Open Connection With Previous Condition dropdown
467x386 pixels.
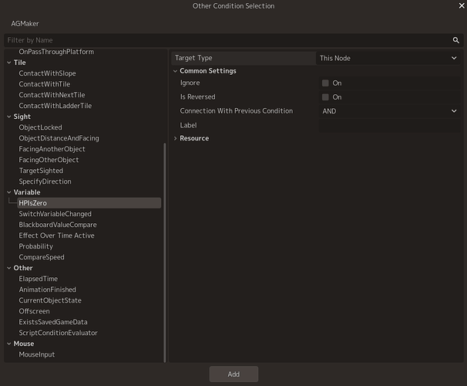pyautogui.click(x=390, y=111)
